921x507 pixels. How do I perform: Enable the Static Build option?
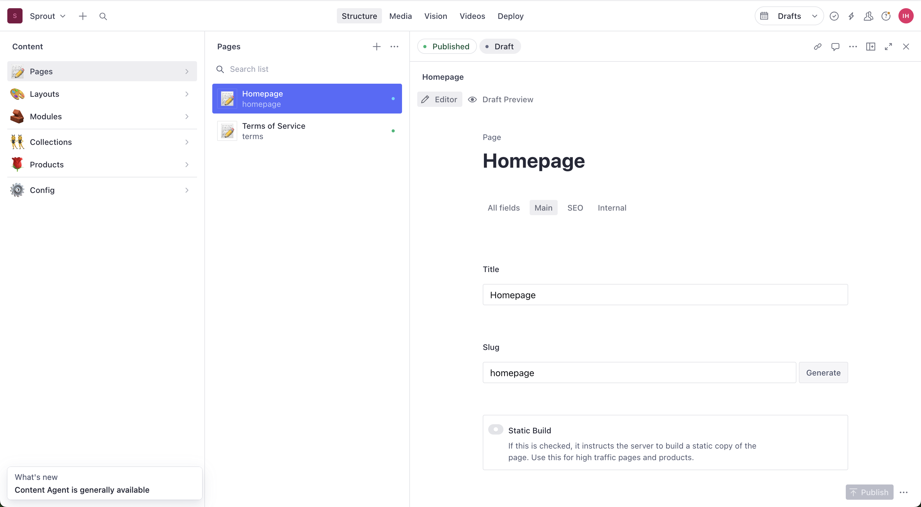coord(496,429)
